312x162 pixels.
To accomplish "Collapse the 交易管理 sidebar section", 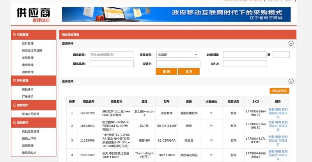I will point(14,34).
